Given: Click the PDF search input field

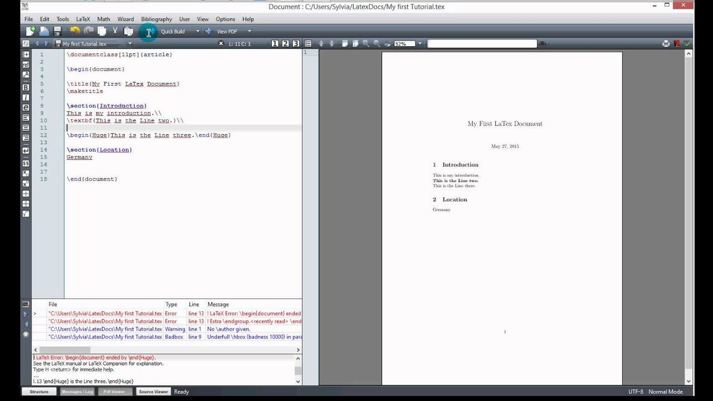Looking at the screenshot, I should click(482, 43).
